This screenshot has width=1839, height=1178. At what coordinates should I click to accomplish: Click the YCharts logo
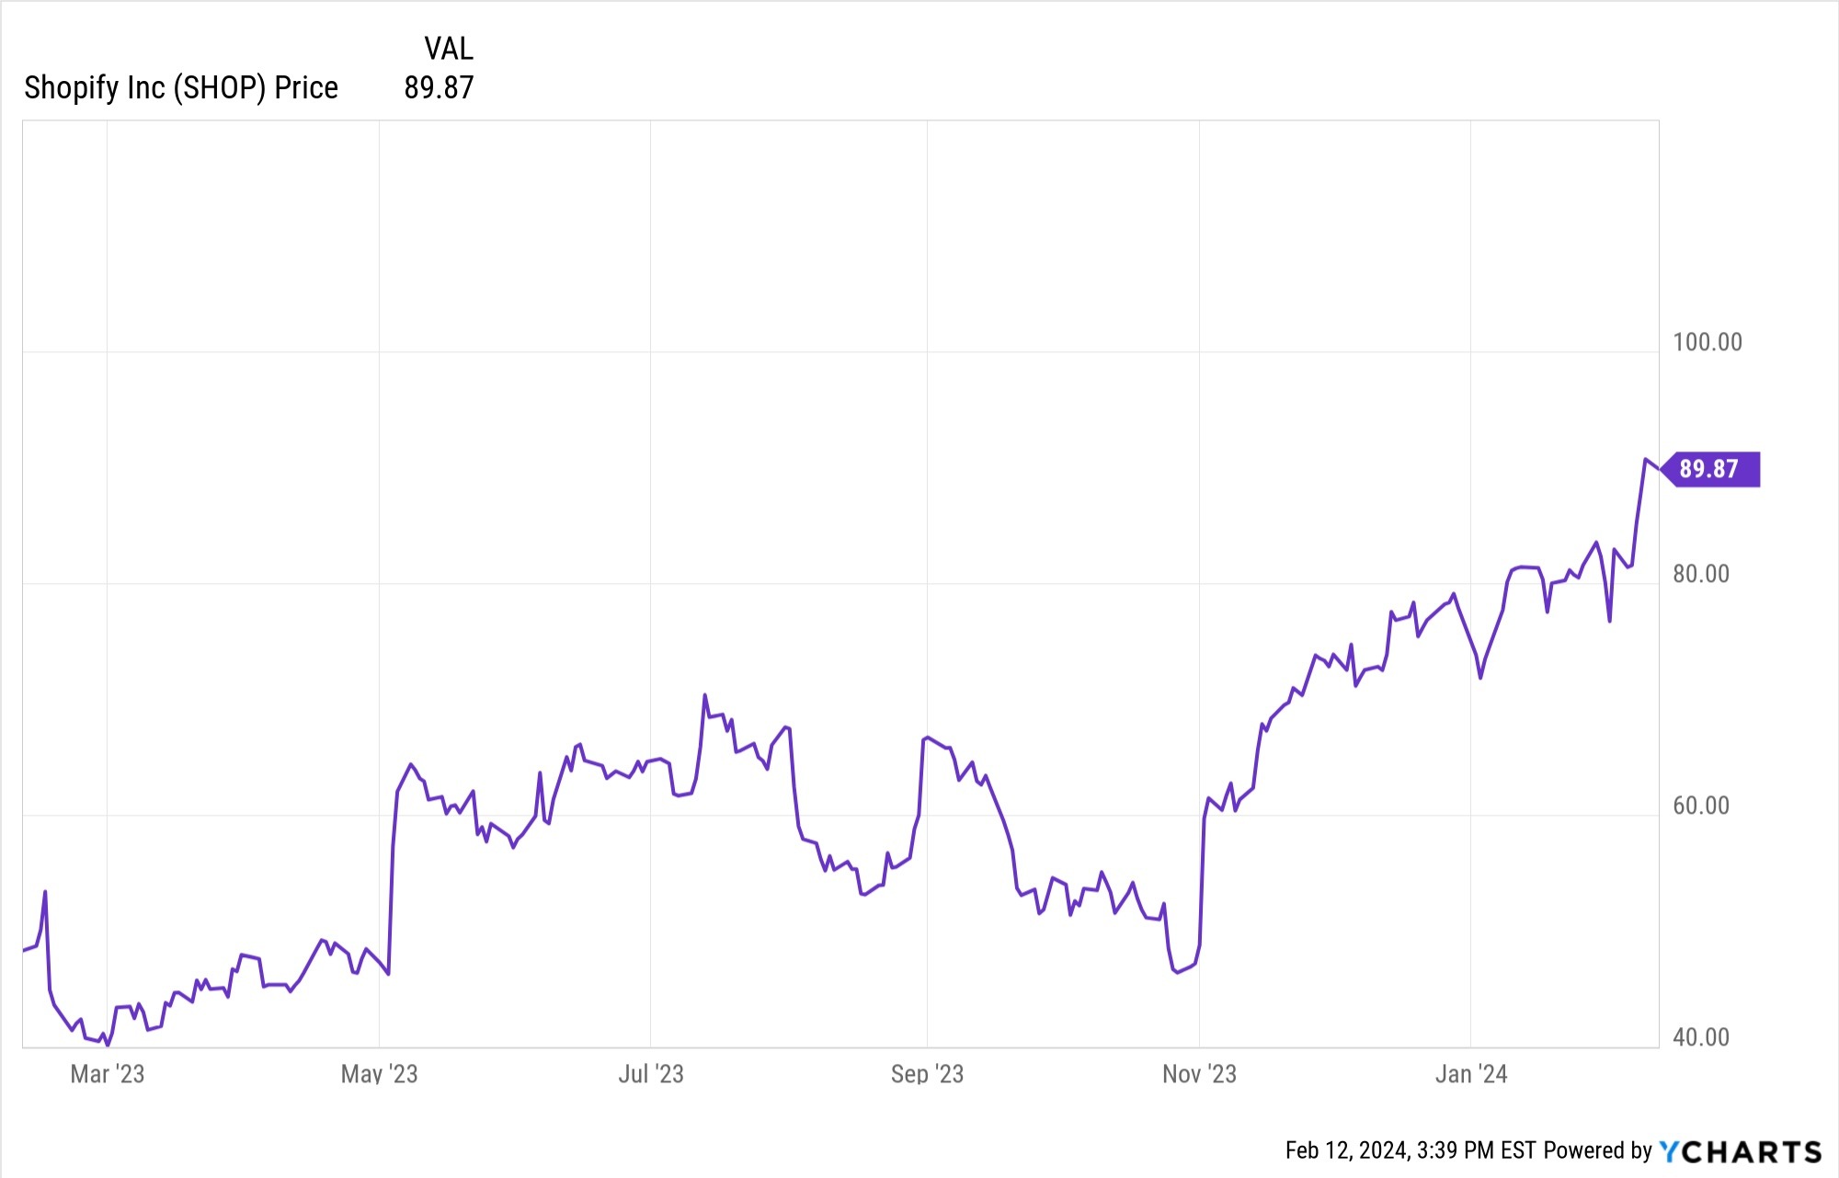1740,1151
